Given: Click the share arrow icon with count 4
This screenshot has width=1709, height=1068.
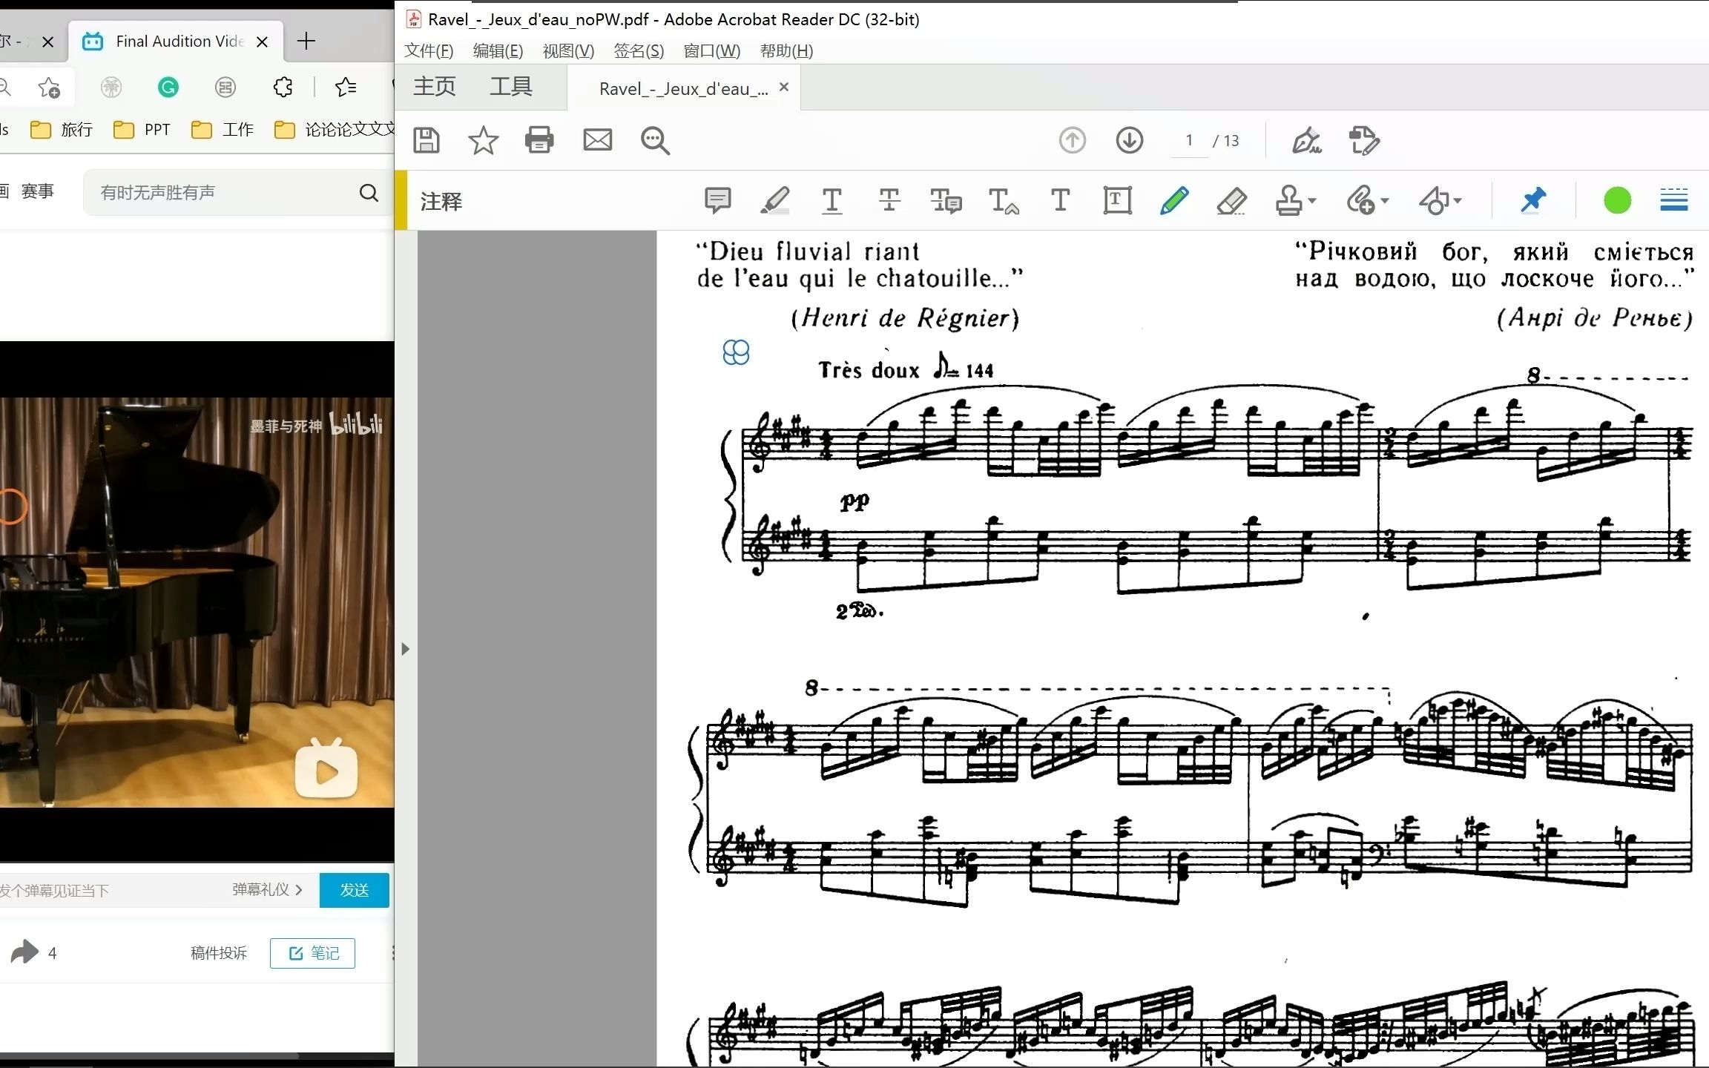Looking at the screenshot, I should [24, 952].
